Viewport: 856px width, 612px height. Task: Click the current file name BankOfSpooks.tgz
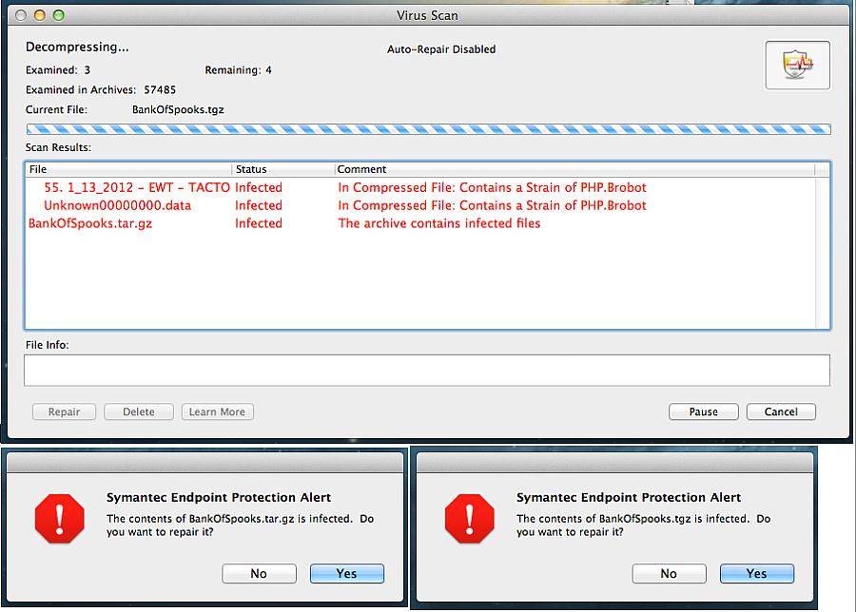(x=178, y=109)
